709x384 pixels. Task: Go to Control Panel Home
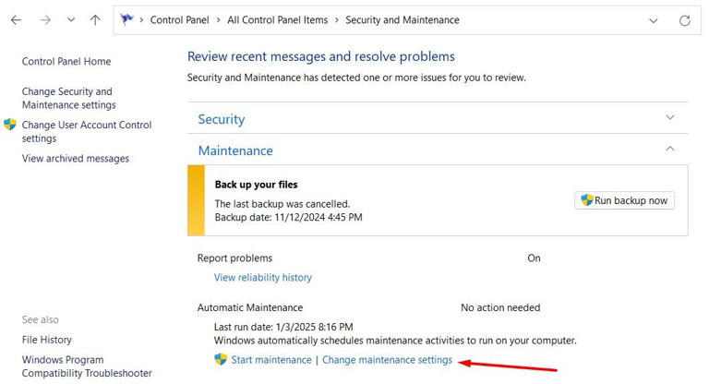66,62
